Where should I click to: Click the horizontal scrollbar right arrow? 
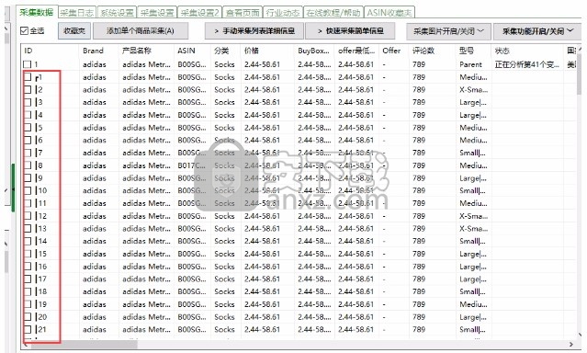570,344
